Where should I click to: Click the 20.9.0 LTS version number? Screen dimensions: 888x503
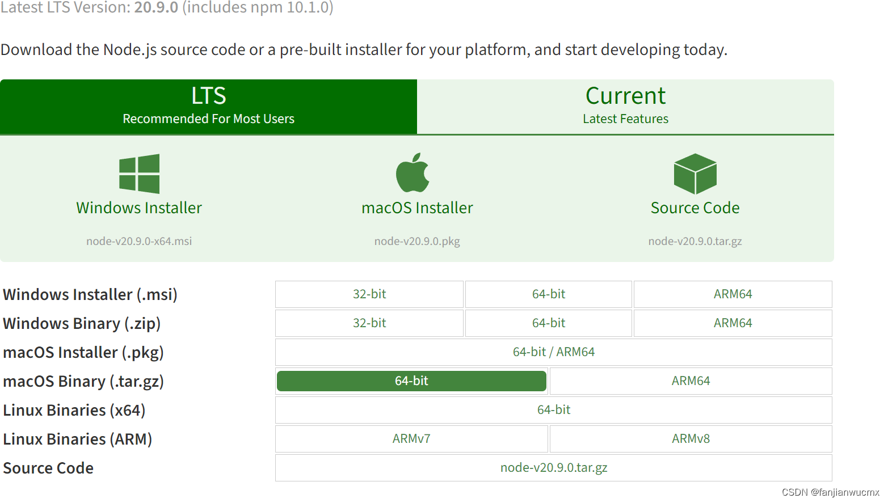pos(156,7)
